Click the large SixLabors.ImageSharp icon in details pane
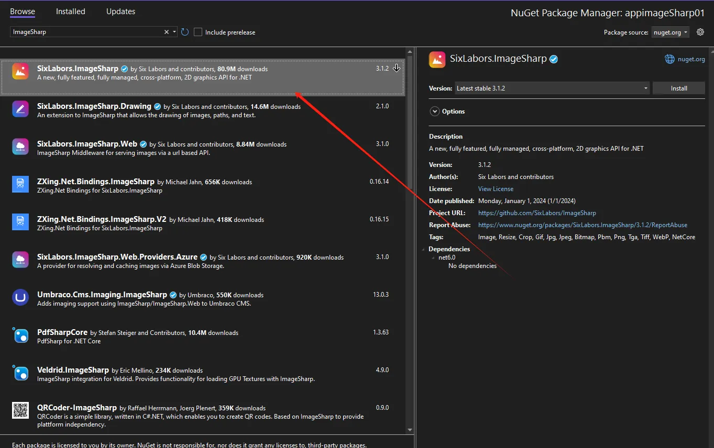714x448 pixels. click(x=437, y=59)
